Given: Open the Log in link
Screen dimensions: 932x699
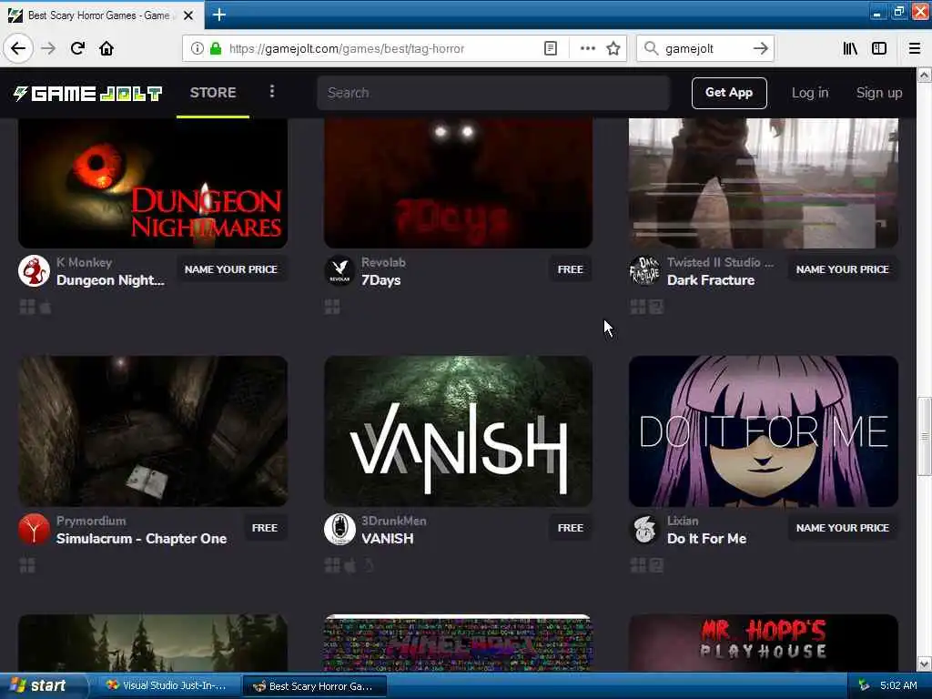Looking at the screenshot, I should [x=809, y=93].
